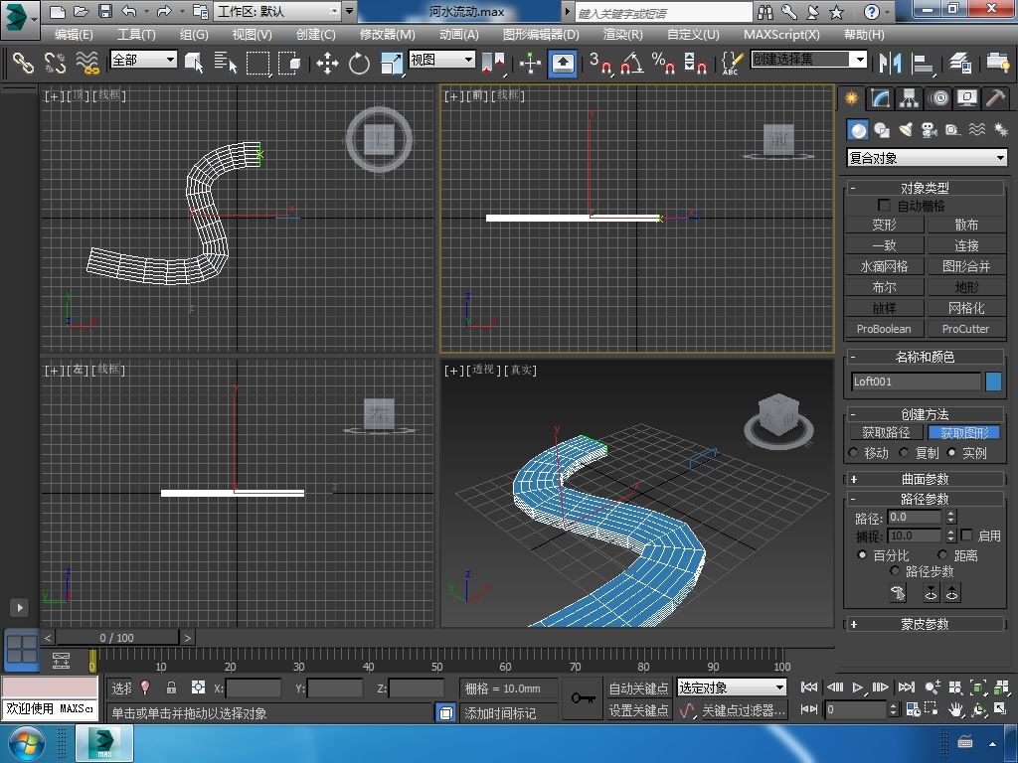Click the 获取图形 button
1018x763 pixels.
click(964, 433)
